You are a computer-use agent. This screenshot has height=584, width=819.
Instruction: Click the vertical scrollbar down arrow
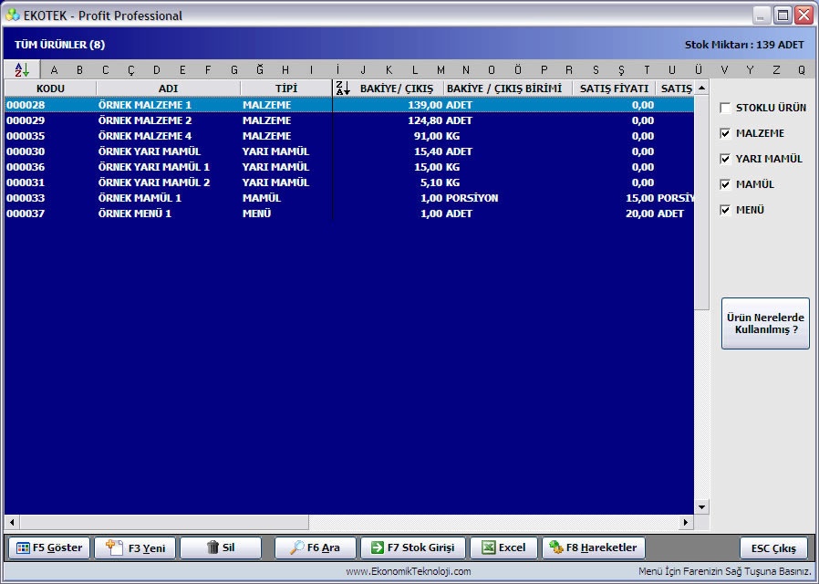click(x=701, y=507)
